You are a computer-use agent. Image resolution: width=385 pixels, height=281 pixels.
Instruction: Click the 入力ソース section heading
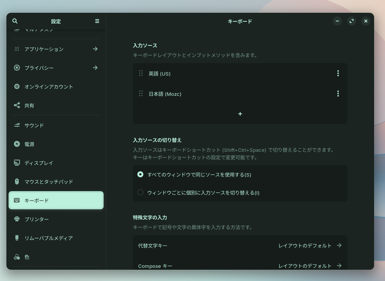coord(145,45)
